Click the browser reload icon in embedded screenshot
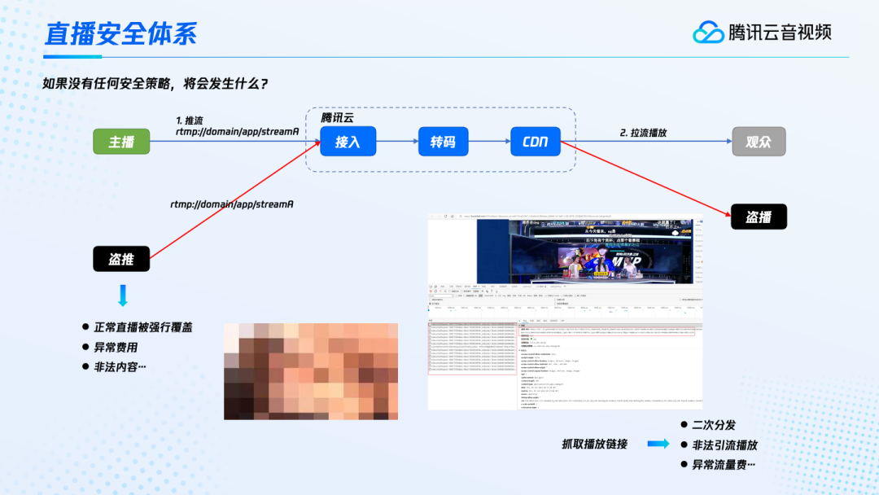 click(444, 216)
